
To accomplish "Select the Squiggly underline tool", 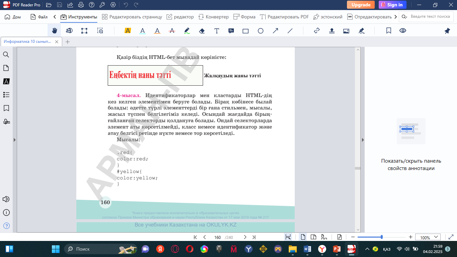I will point(157,31).
